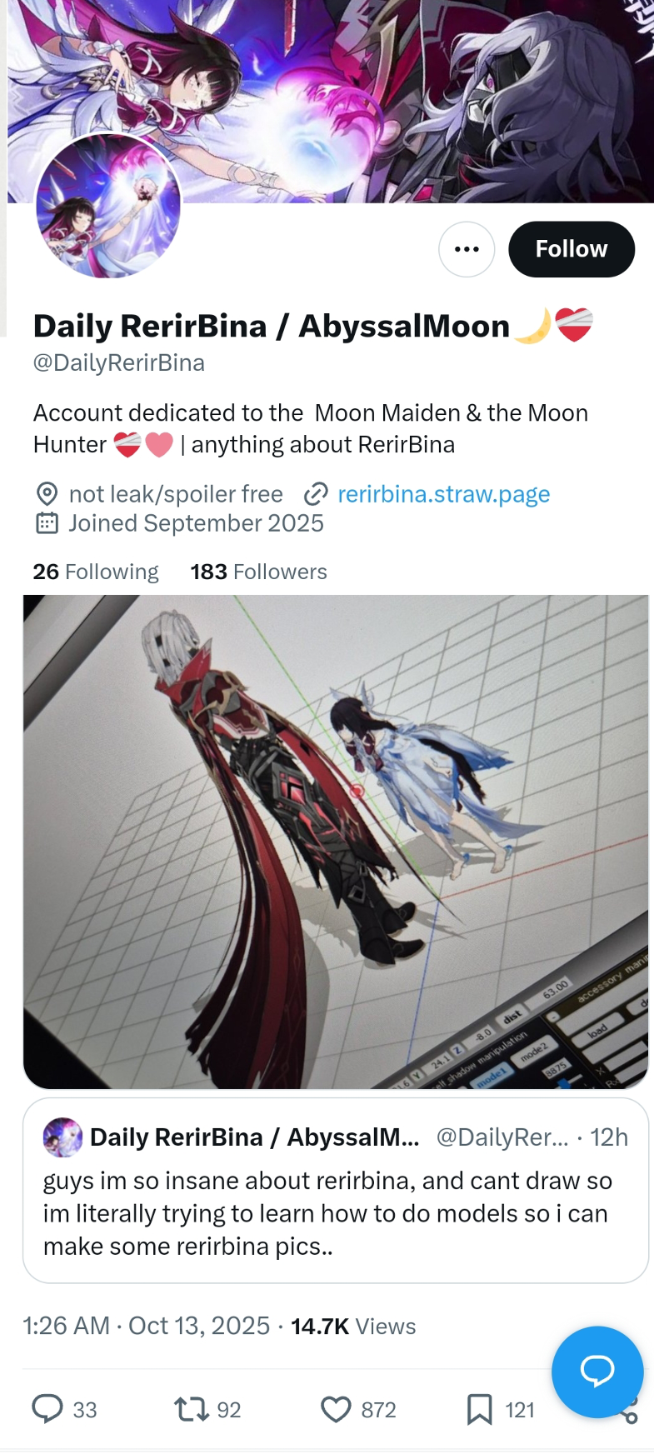654x1454 pixels.
Task: Click the location pin icon
Action: coord(47,494)
